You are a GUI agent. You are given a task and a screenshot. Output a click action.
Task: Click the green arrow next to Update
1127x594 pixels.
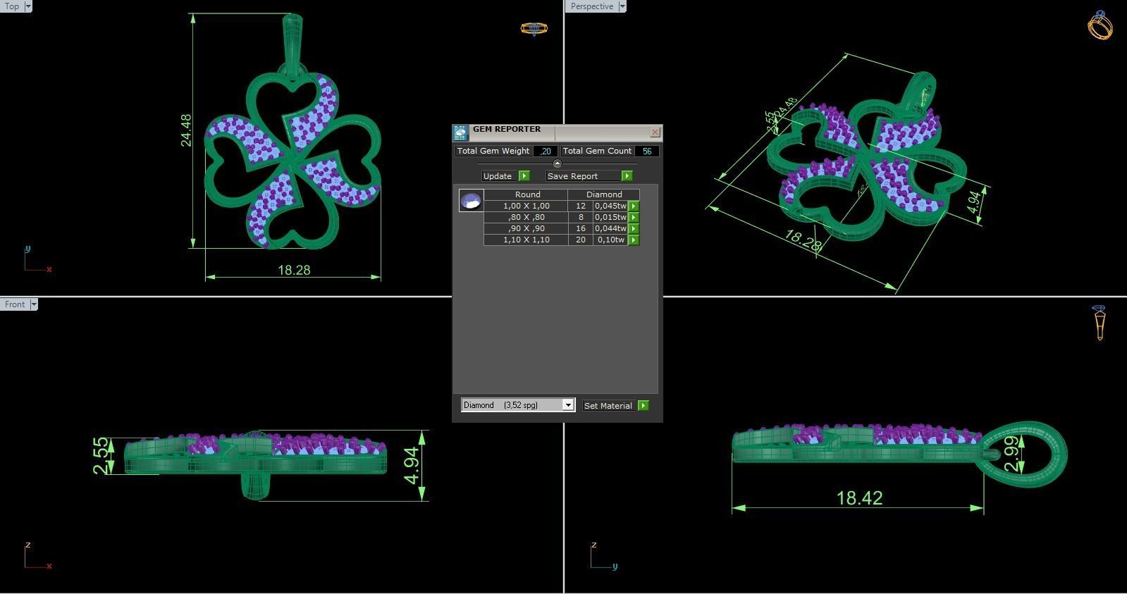coord(524,176)
